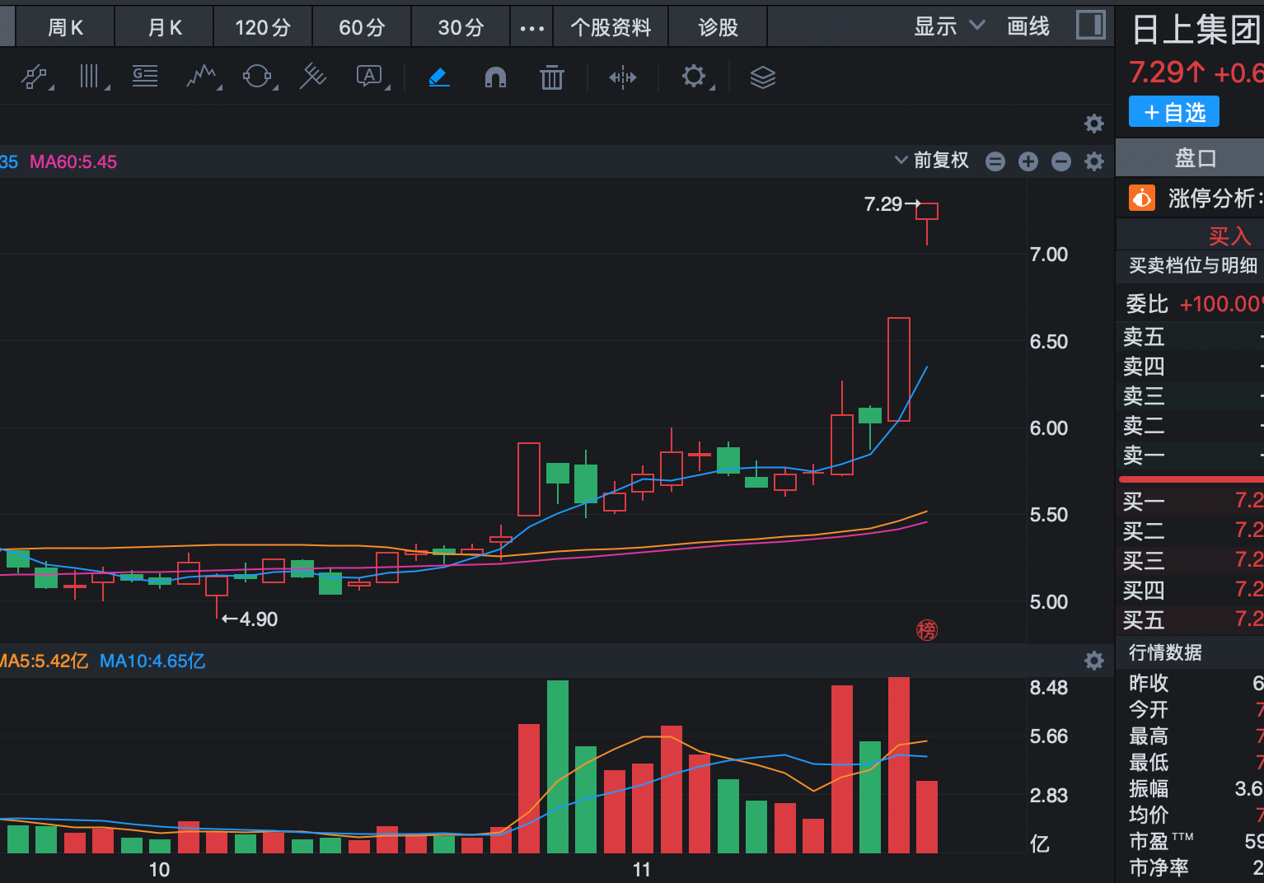Click the zoom-in plus control above the chart
Viewport: 1264px width, 883px height.
(1028, 161)
